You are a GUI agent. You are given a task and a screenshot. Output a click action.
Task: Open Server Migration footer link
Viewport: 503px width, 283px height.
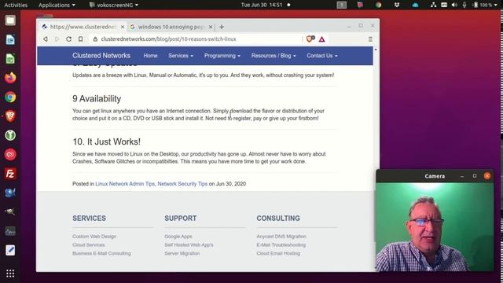[x=182, y=253]
